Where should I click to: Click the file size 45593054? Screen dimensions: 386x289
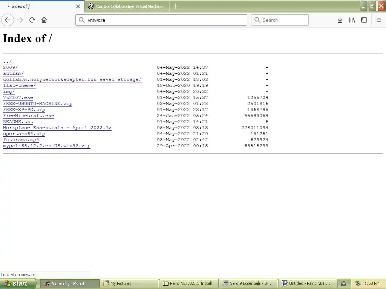(x=256, y=116)
